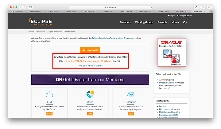This screenshot has height=129, width=221.
Task: Go back with Safari's back arrow
Action: coord(21,7)
